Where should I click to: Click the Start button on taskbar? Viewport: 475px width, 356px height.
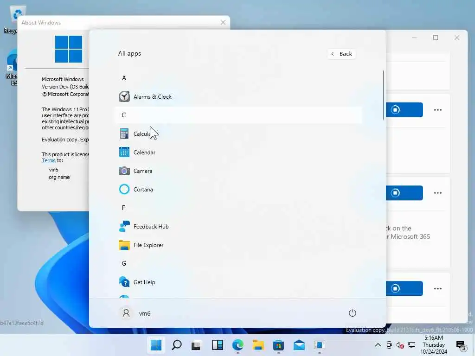pos(156,345)
